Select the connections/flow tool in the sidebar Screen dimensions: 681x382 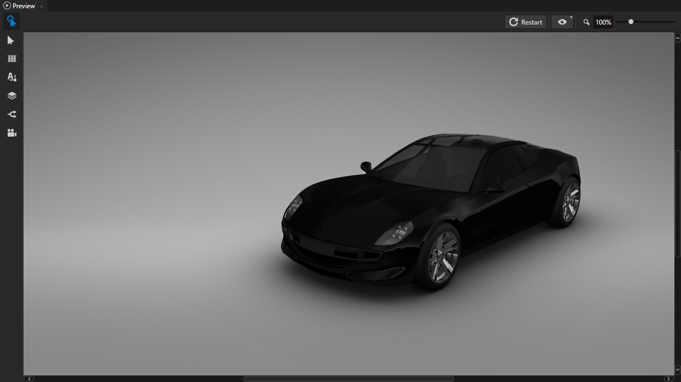point(11,114)
